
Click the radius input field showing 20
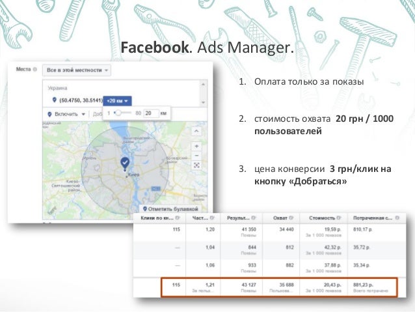coord(151,113)
